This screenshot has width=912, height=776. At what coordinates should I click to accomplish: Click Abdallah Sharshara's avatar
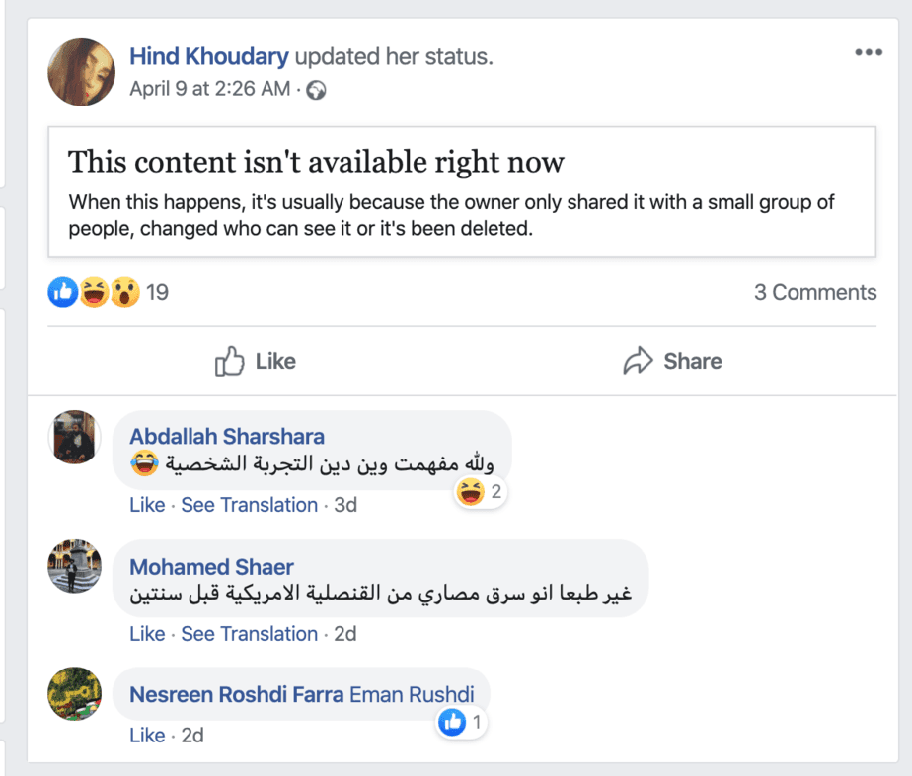coord(74,436)
